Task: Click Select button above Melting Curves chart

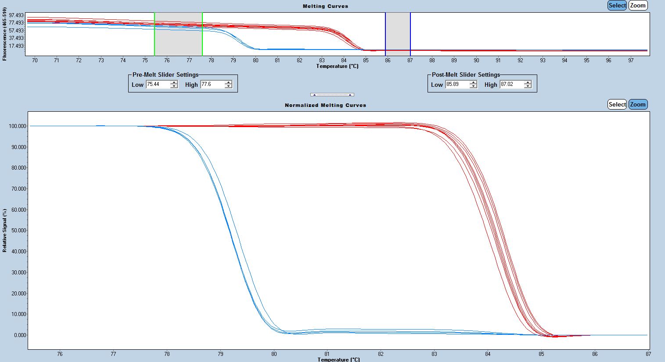Action: coord(617,6)
